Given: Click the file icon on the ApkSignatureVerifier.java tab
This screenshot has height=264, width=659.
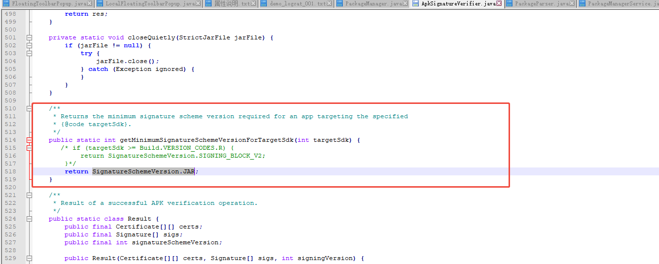Looking at the screenshot, I should [x=416, y=4].
